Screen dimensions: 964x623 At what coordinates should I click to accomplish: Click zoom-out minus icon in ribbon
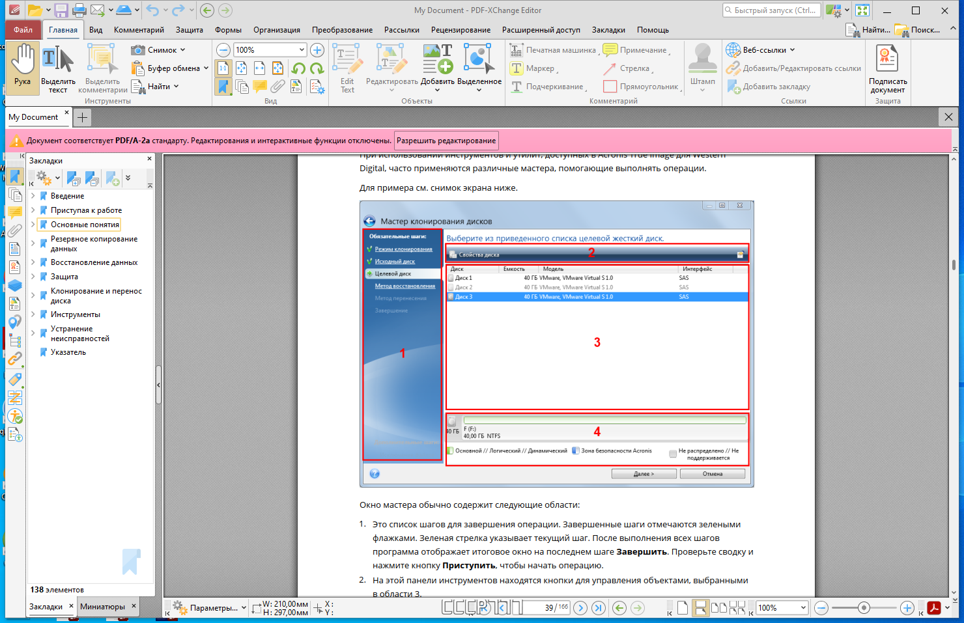tap(223, 50)
